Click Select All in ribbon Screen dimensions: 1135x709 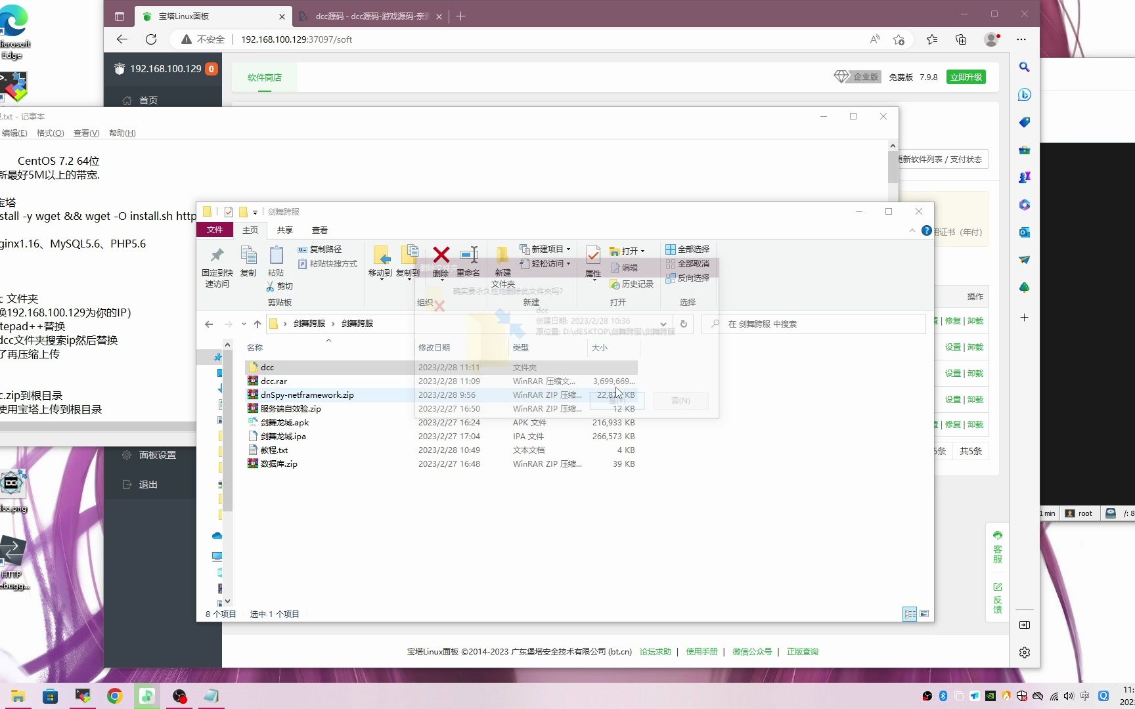click(687, 249)
